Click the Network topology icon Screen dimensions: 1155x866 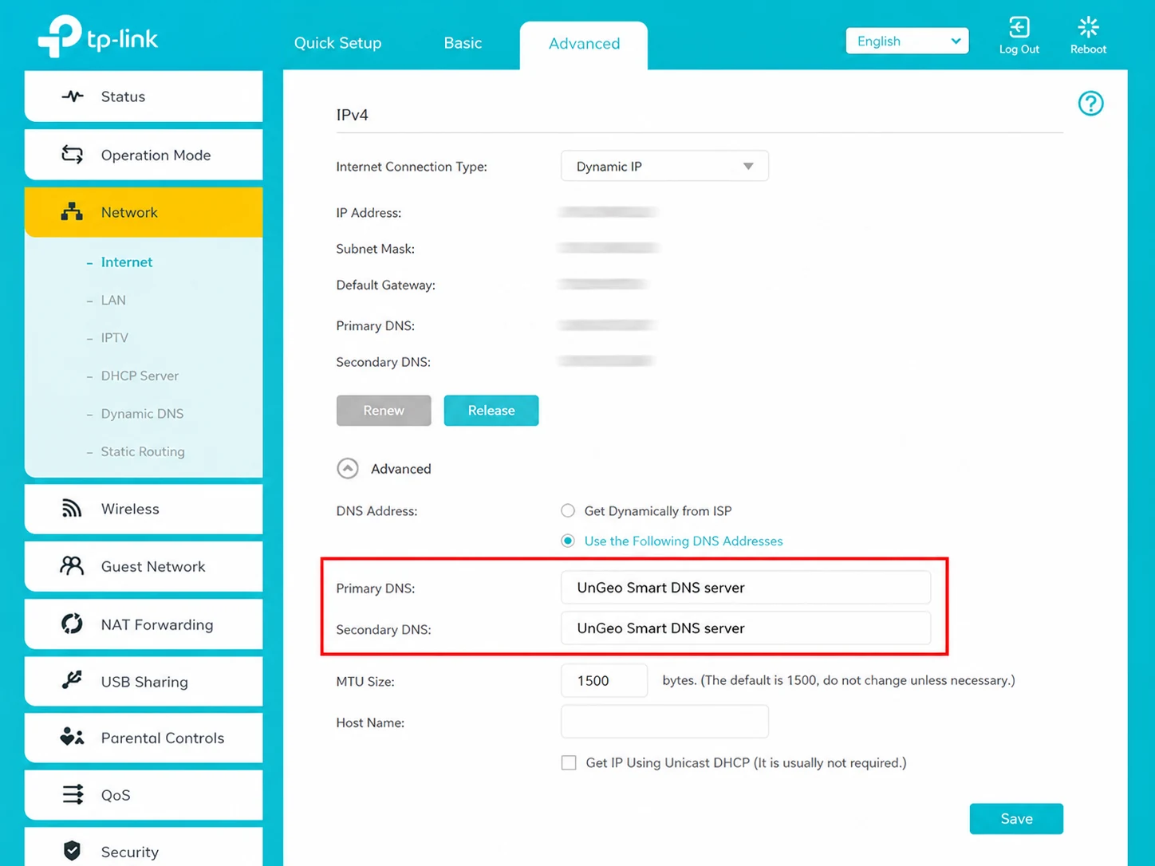click(73, 212)
